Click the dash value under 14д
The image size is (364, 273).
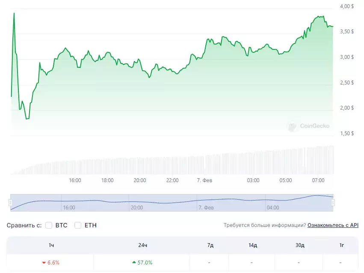pos(252,263)
